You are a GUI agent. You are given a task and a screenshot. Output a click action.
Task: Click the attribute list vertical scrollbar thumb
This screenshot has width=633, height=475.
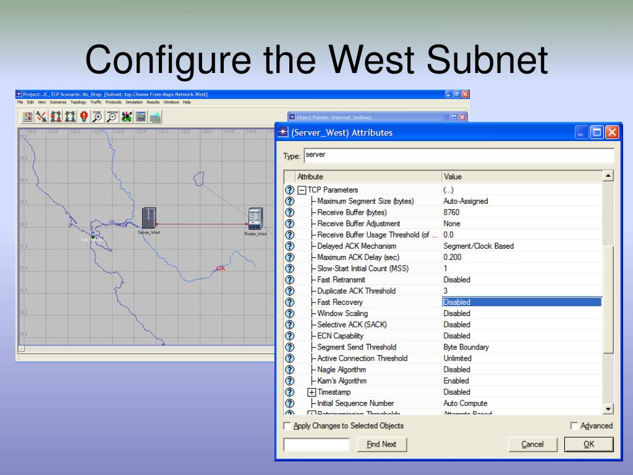tap(608, 299)
